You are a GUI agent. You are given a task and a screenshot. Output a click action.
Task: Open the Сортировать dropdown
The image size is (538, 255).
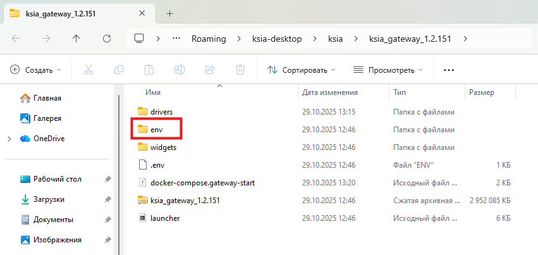[301, 70]
